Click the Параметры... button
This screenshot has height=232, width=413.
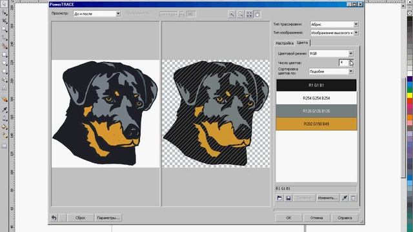pyautogui.click(x=108, y=218)
